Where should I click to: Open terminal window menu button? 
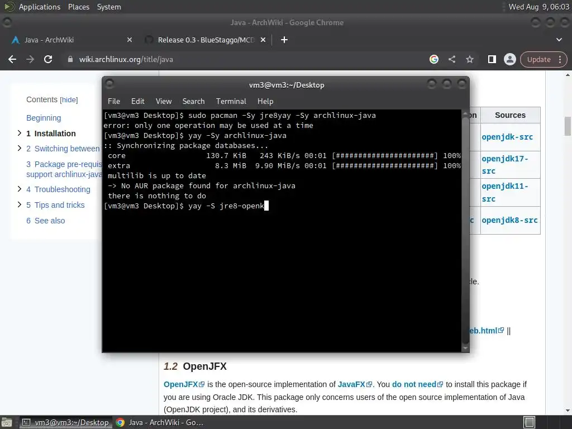tap(109, 84)
